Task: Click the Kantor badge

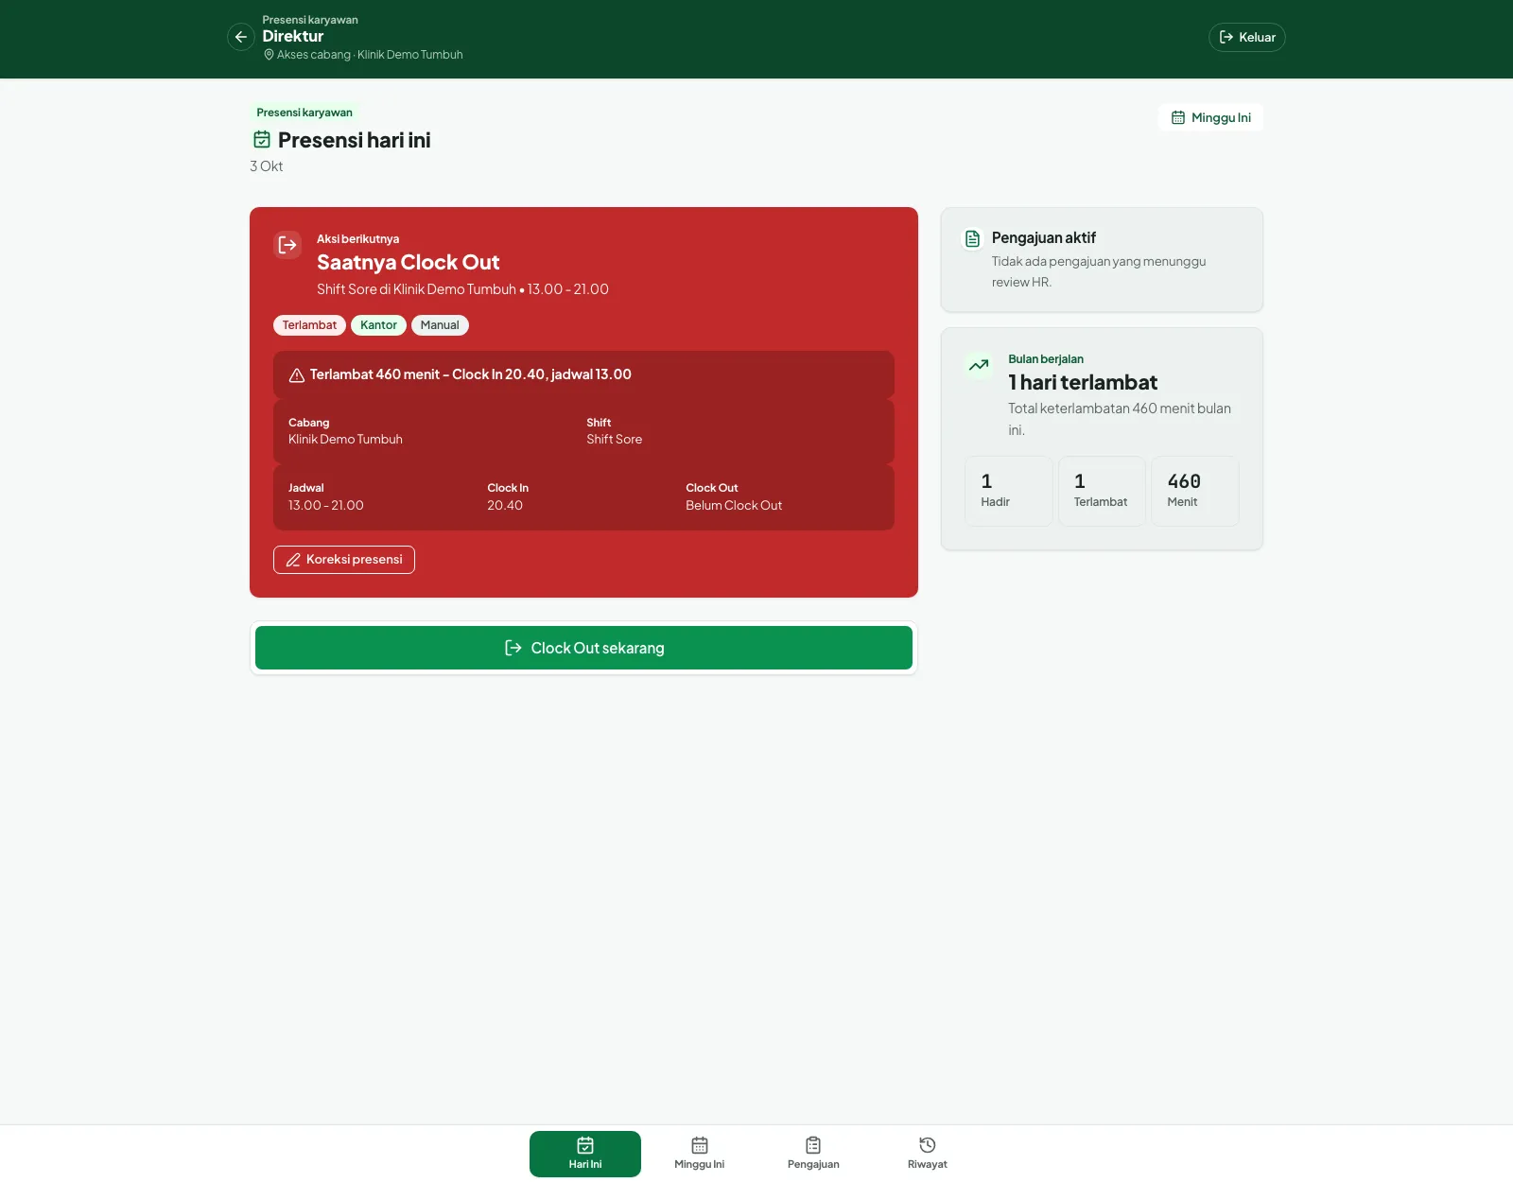Action: [x=378, y=325]
